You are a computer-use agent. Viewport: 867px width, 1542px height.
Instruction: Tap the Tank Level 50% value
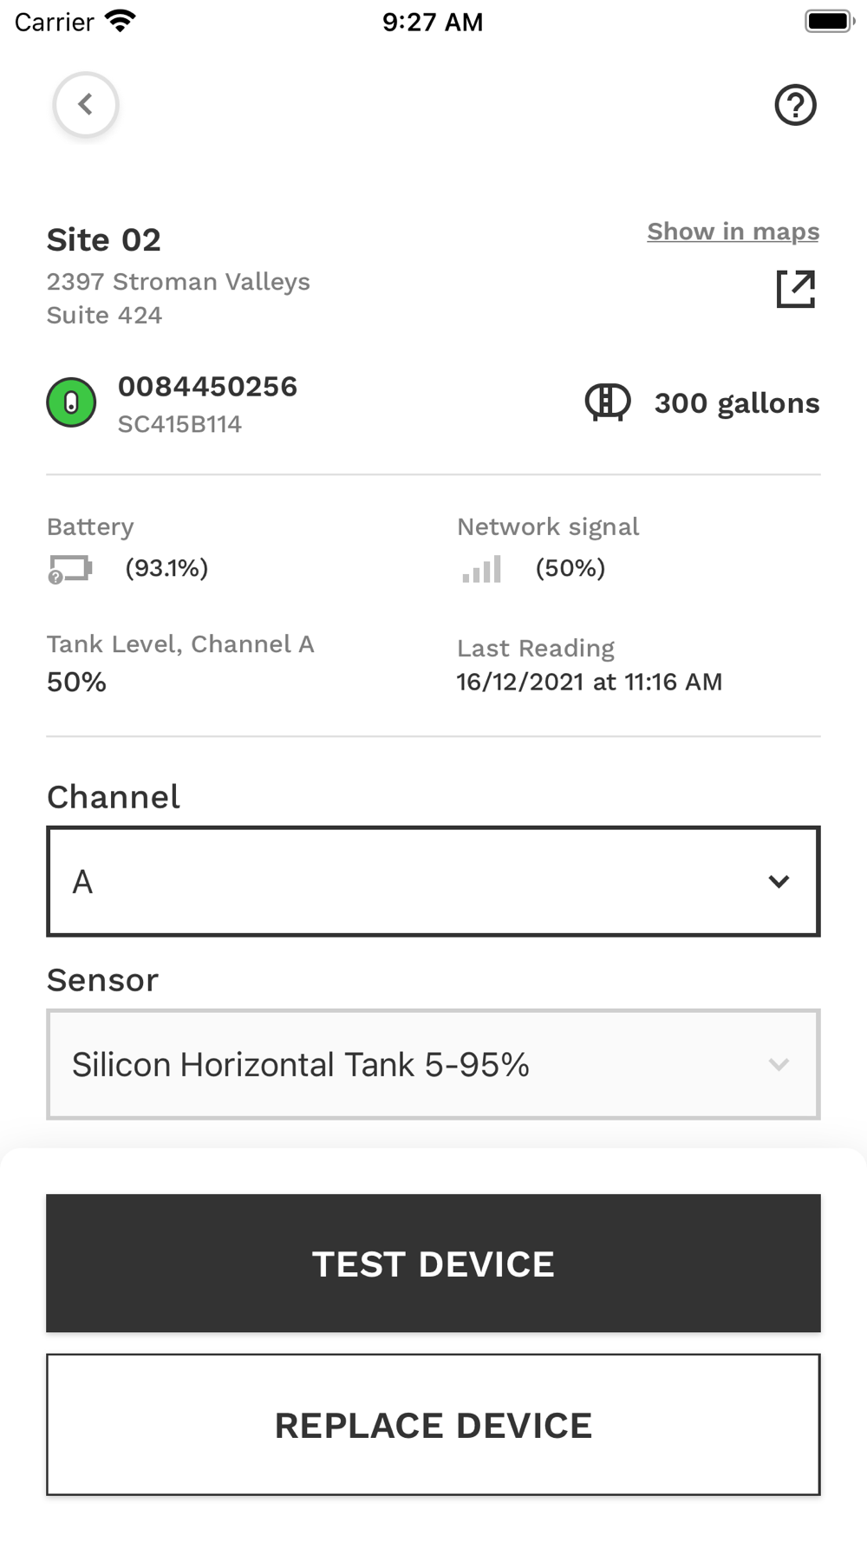click(x=76, y=683)
